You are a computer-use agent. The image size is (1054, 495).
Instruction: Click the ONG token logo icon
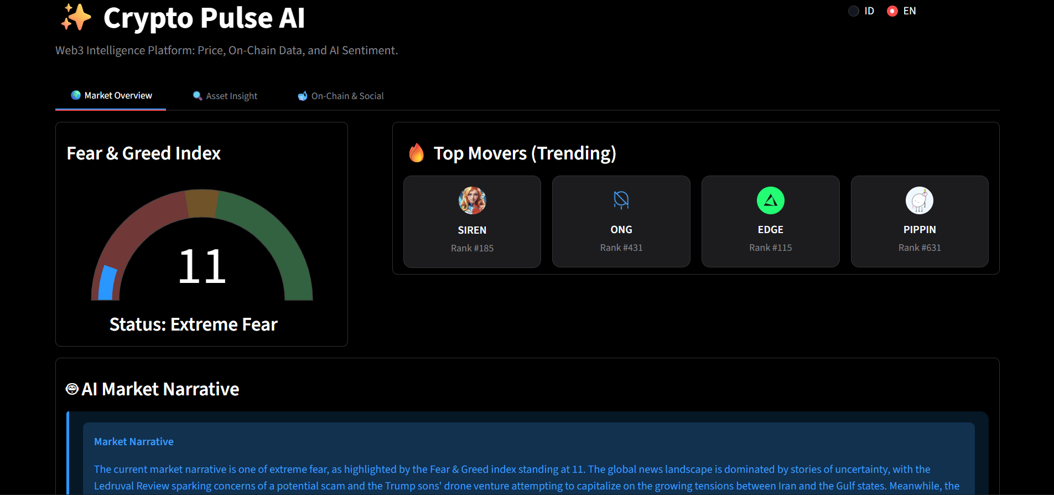click(x=621, y=200)
